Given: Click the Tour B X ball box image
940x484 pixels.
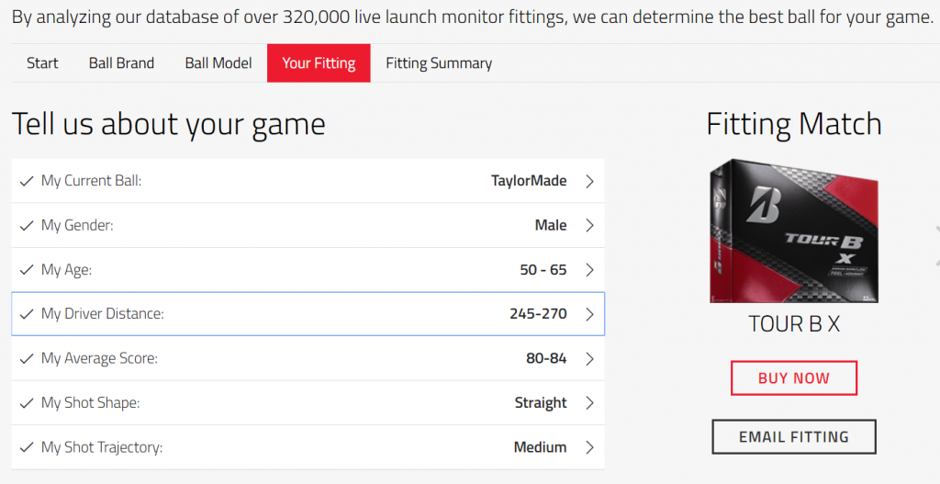Looking at the screenshot, I should point(794,231).
